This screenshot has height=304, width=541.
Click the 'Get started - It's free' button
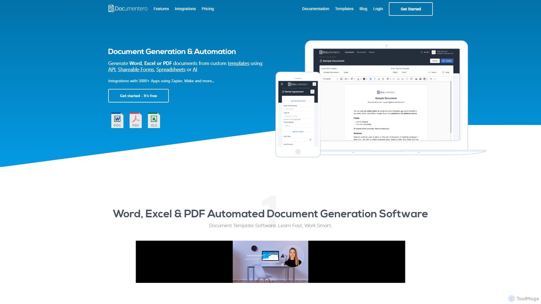coord(138,96)
